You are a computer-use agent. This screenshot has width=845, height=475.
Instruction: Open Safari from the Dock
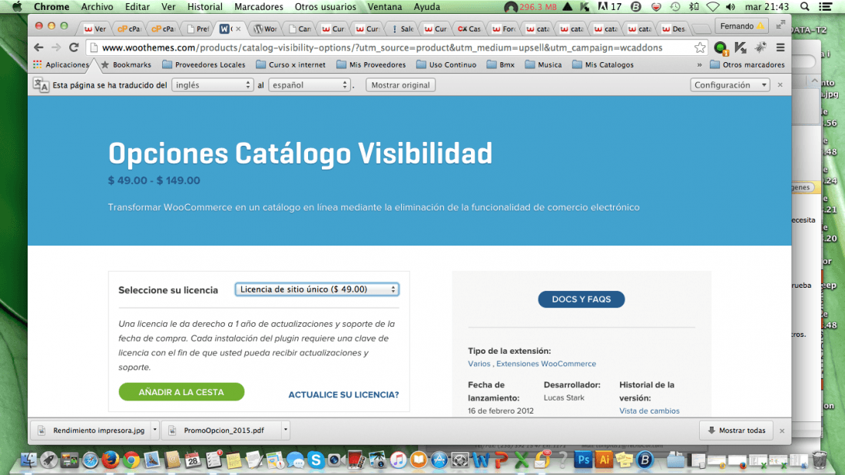click(x=90, y=460)
